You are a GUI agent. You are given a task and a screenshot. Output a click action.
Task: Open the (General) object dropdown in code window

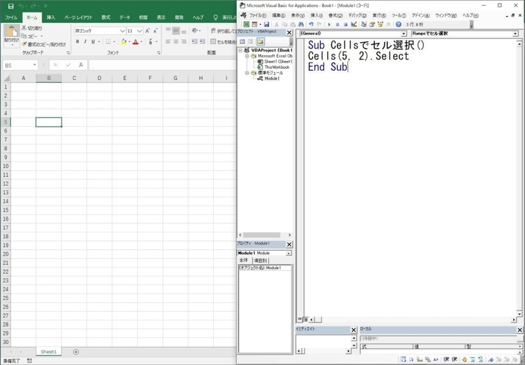[x=404, y=33]
